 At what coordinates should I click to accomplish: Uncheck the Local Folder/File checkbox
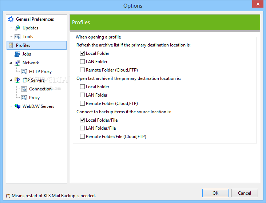(82, 120)
